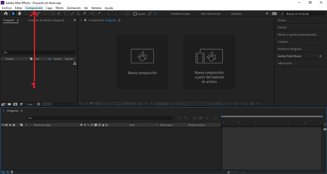Viewport: 327px width, 174px height.
Task: Switch to the Proyecto tab
Action: tap(8, 20)
